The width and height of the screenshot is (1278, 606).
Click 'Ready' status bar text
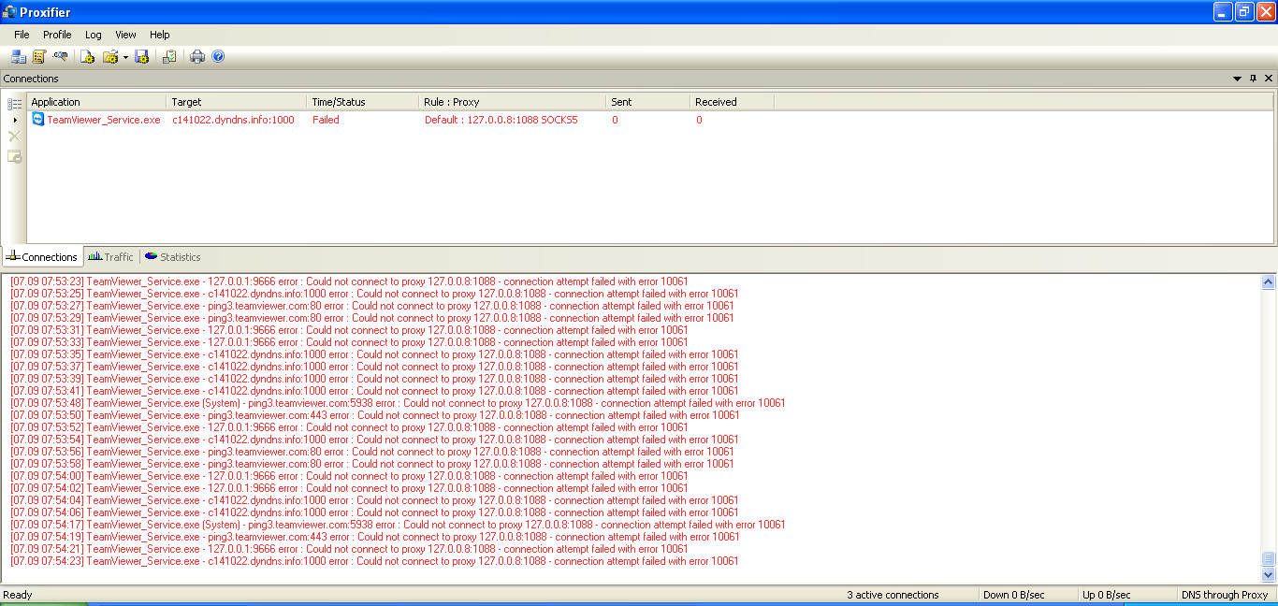coord(18,595)
